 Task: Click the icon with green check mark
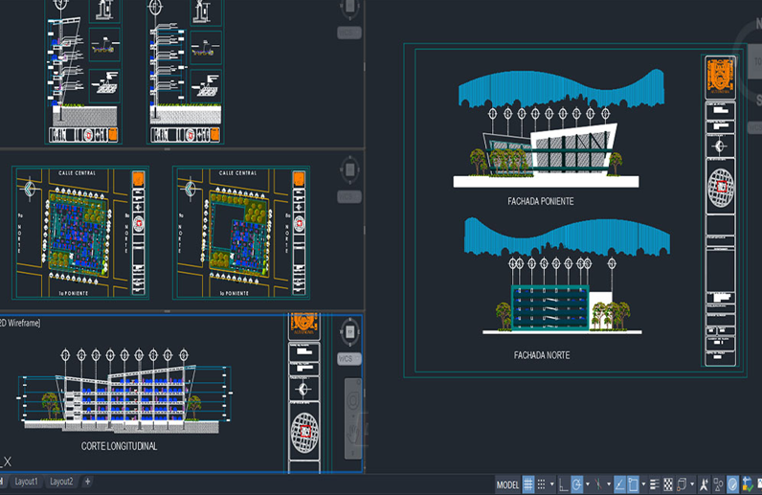(x=748, y=484)
